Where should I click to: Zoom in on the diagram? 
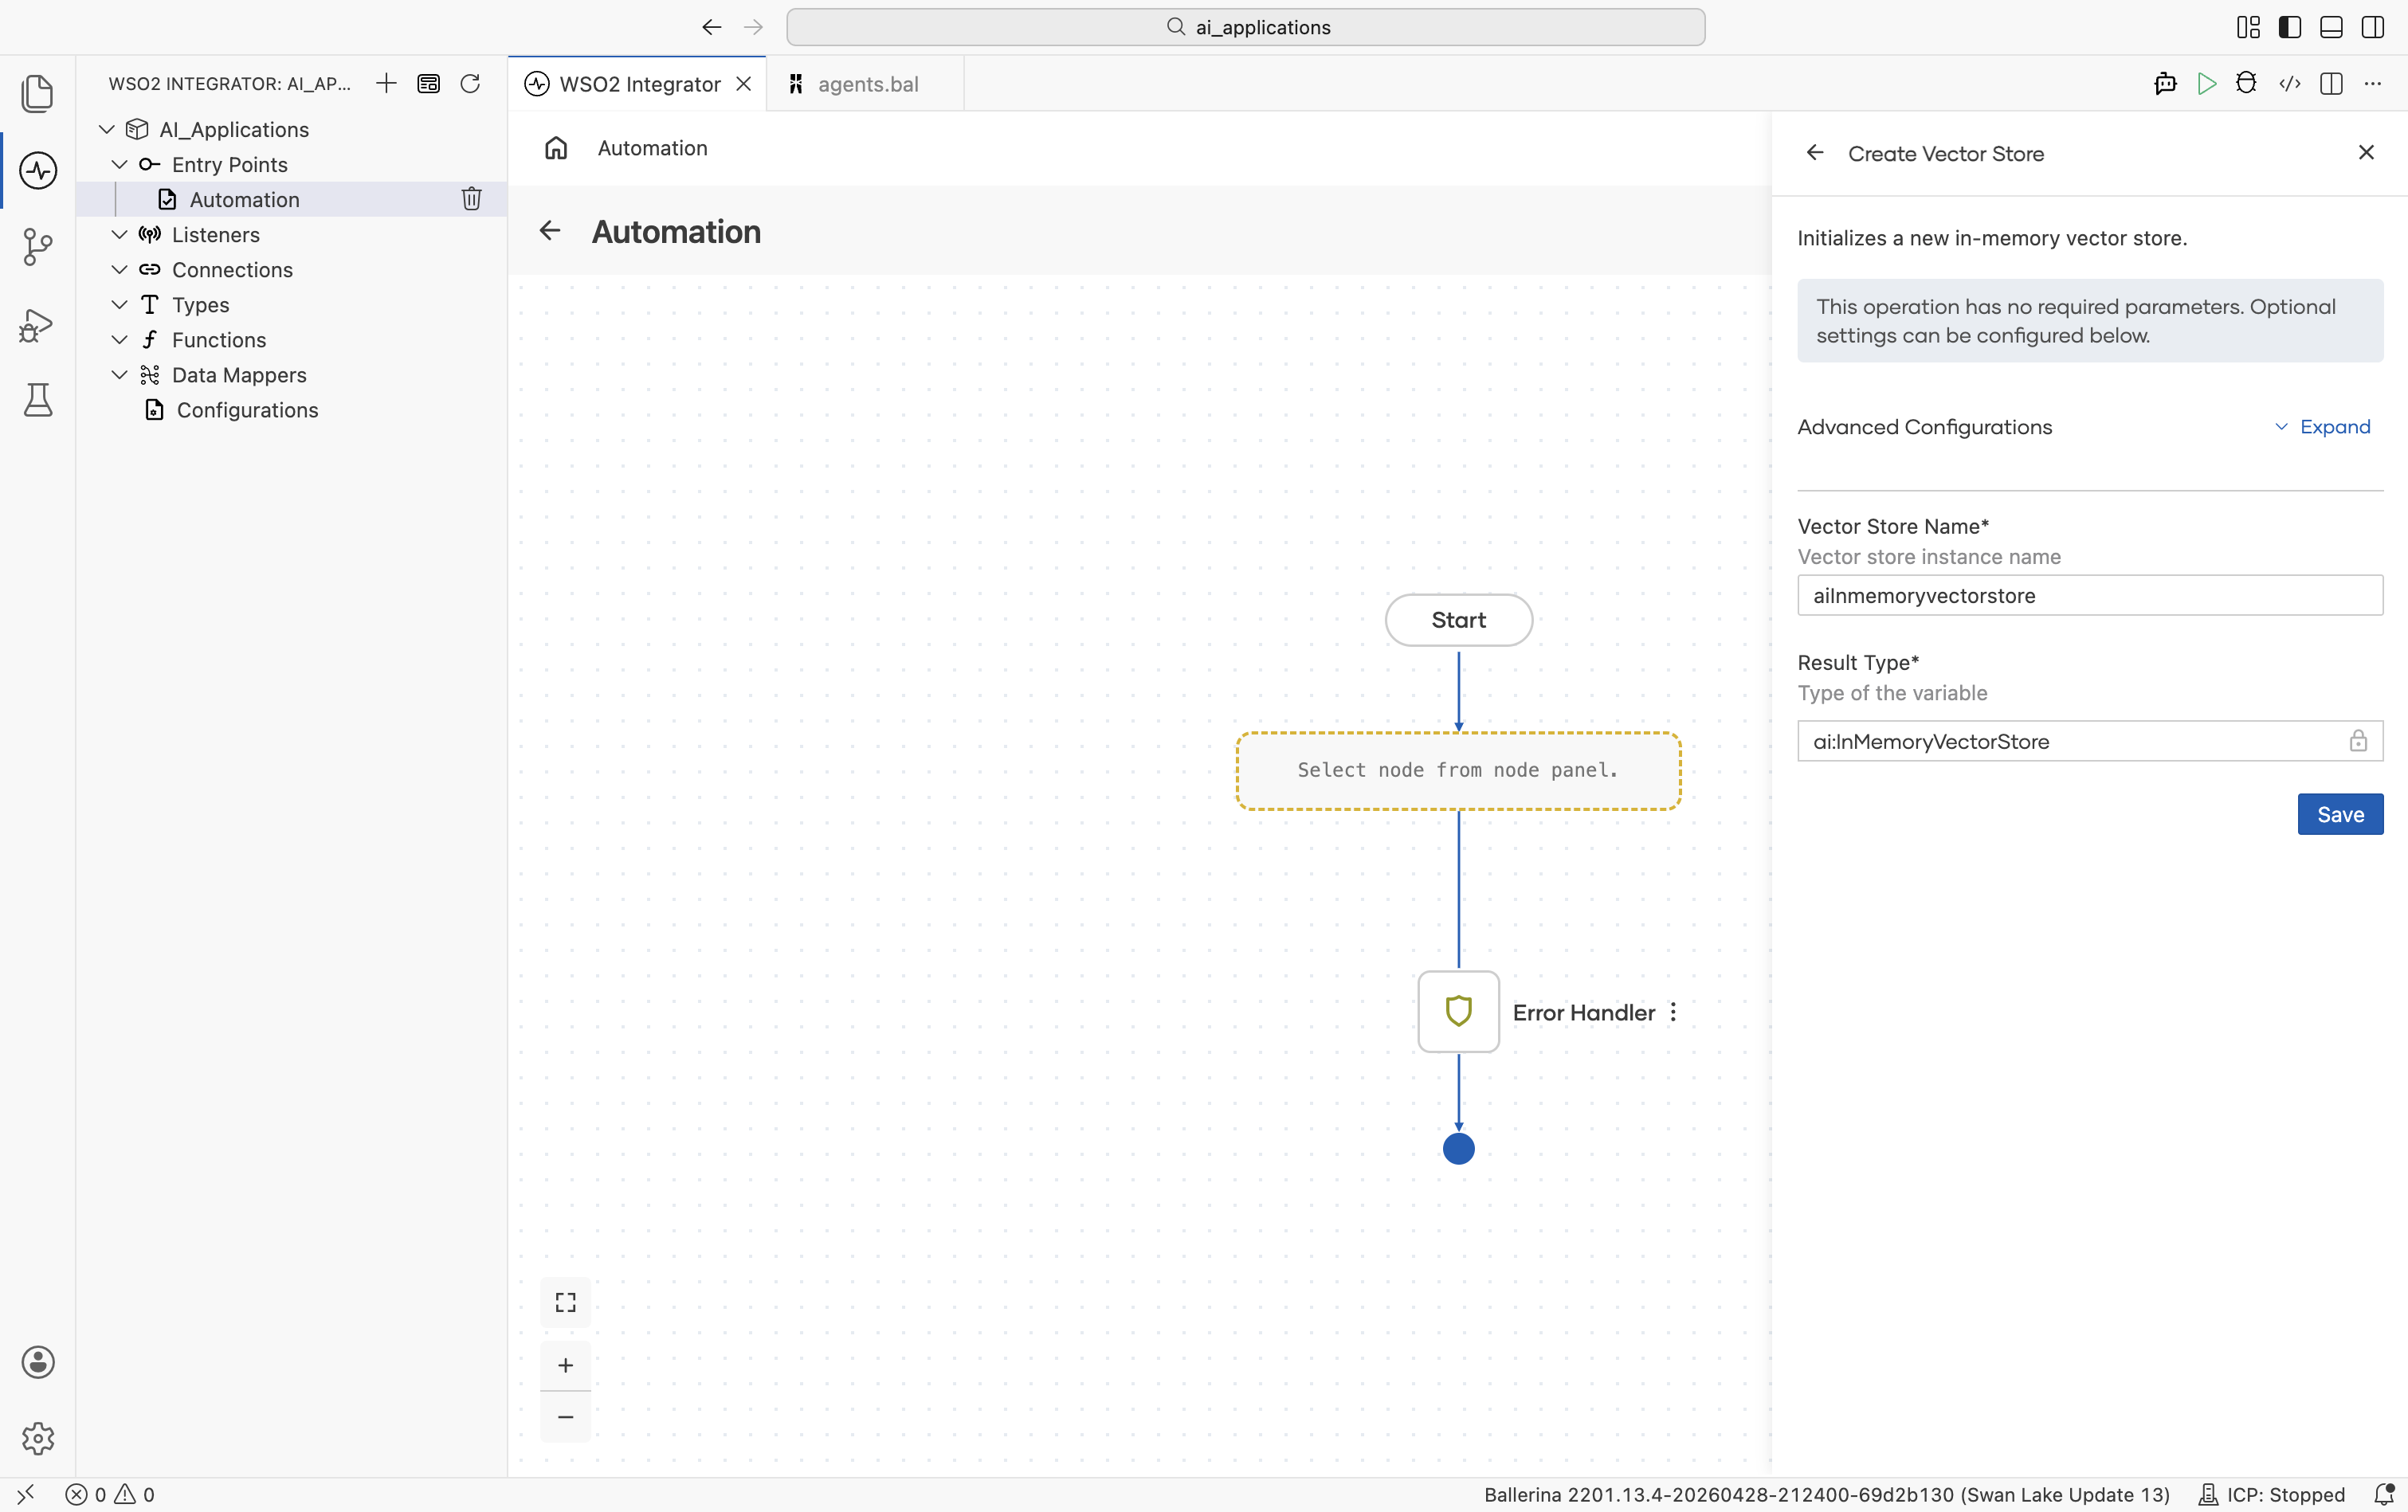[x=566, y=1365]
